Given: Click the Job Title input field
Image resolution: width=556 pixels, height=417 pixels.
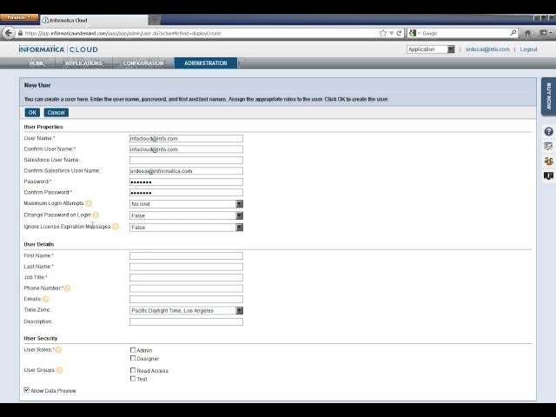Looking at the screenshot, I should click(186, 278).
